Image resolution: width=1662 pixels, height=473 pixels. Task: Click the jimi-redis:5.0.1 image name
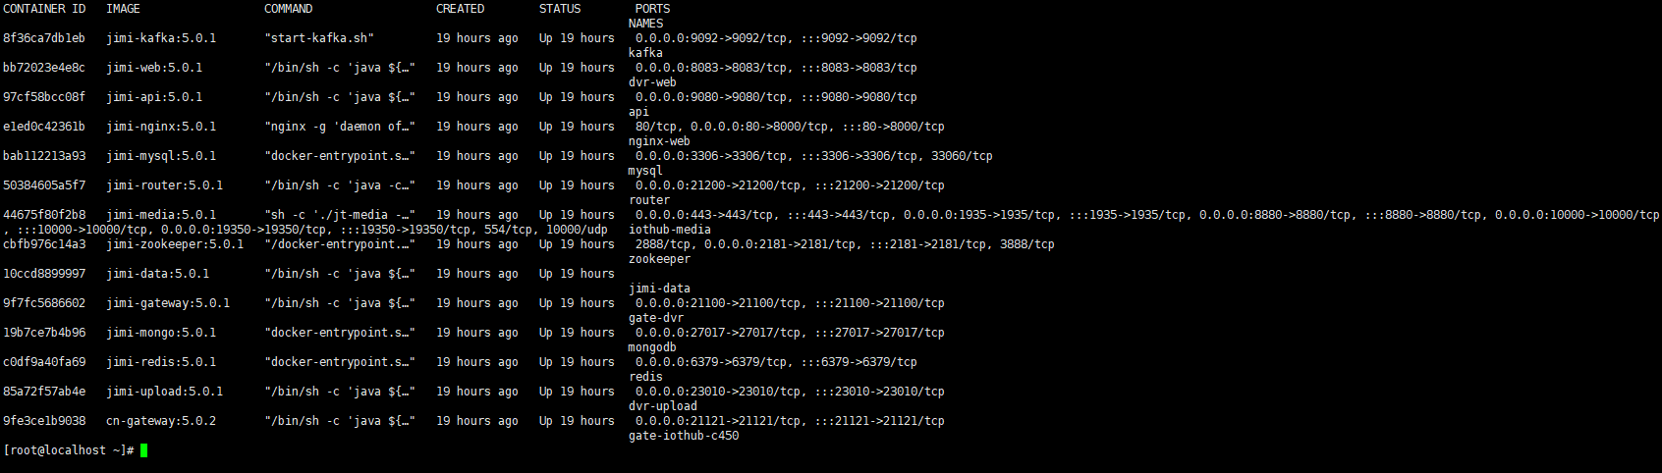click(161, 362)
